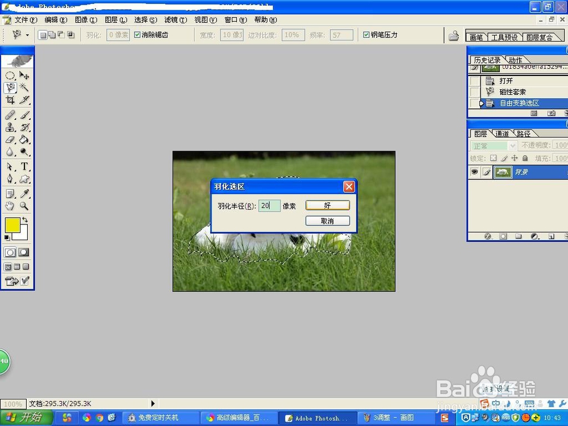The width and height of the screenshot is (568, 426).
Task: Select the Healing Brush tool
Action: (10, 115)
